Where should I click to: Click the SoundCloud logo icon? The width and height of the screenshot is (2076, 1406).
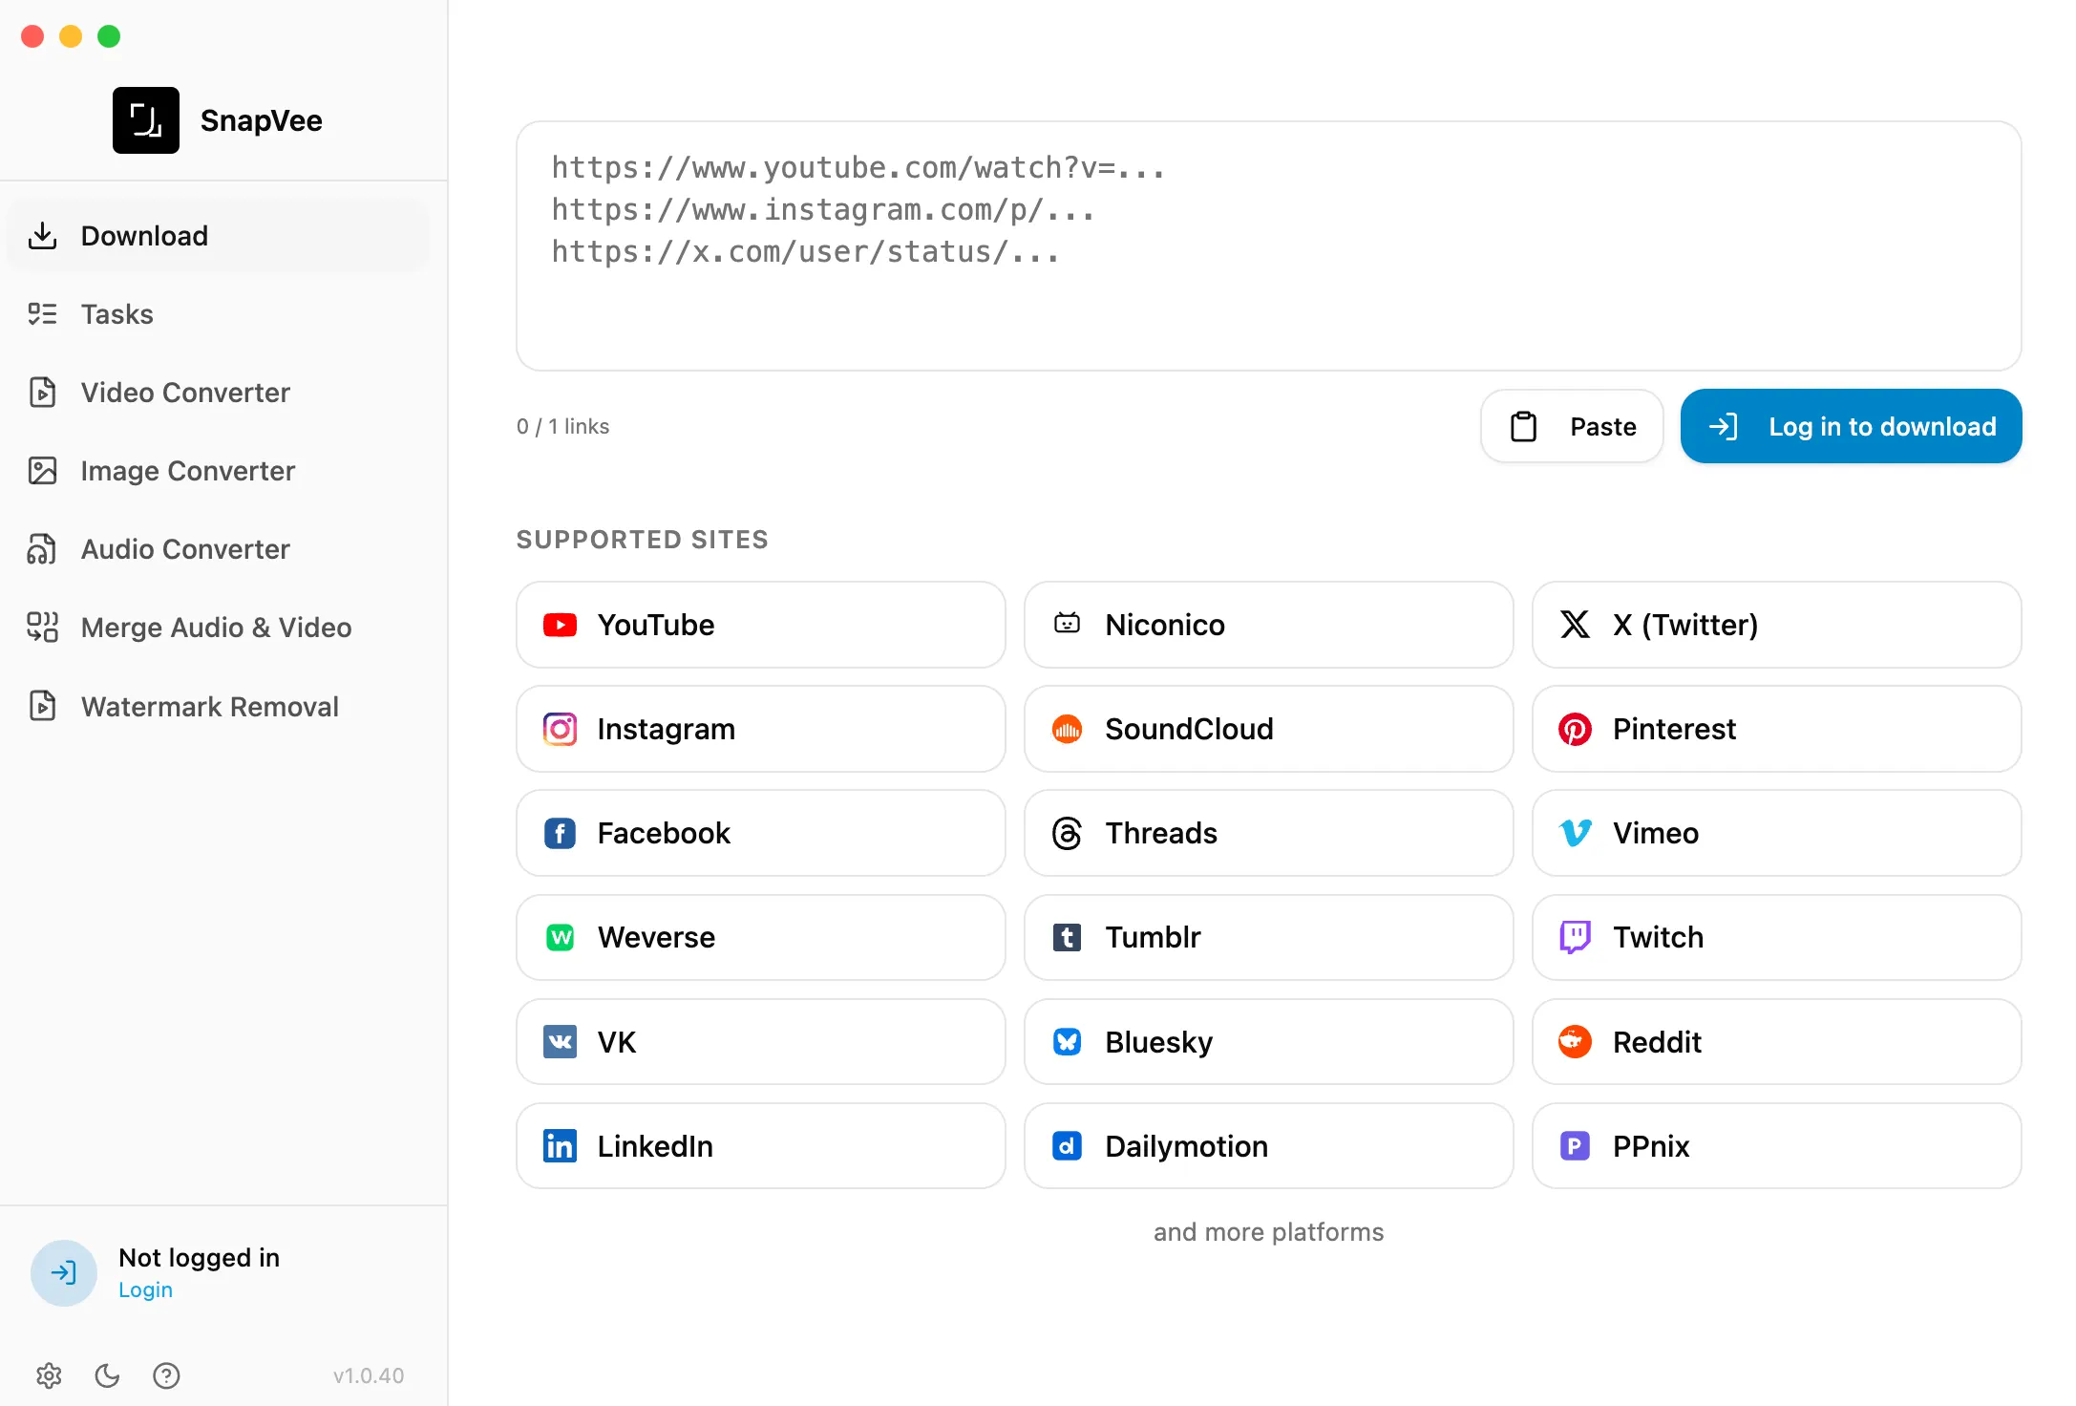(x=1067, y=729)
